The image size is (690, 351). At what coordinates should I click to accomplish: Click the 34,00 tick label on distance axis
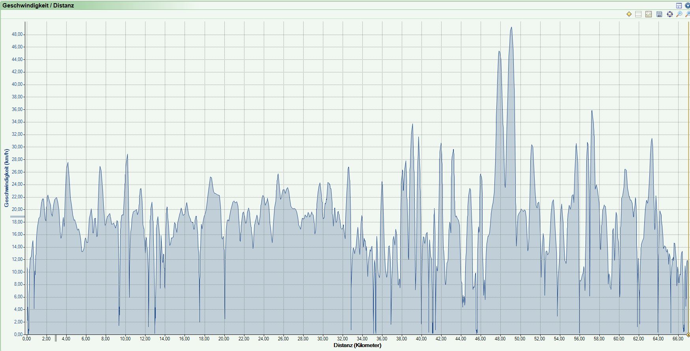[362, 339]
